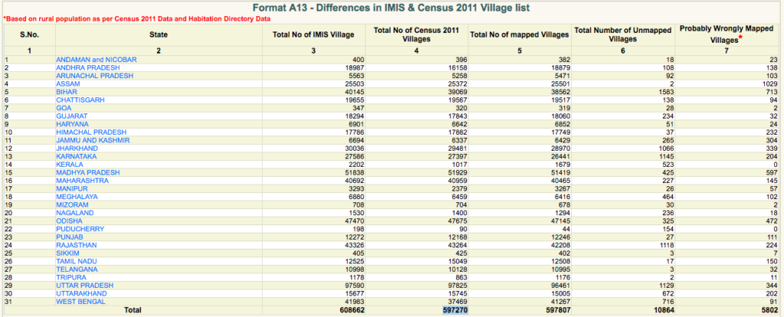Screen dimensions: 784x317
Task: Click the MADHYA PRADESH link
Action: (87, 172)
